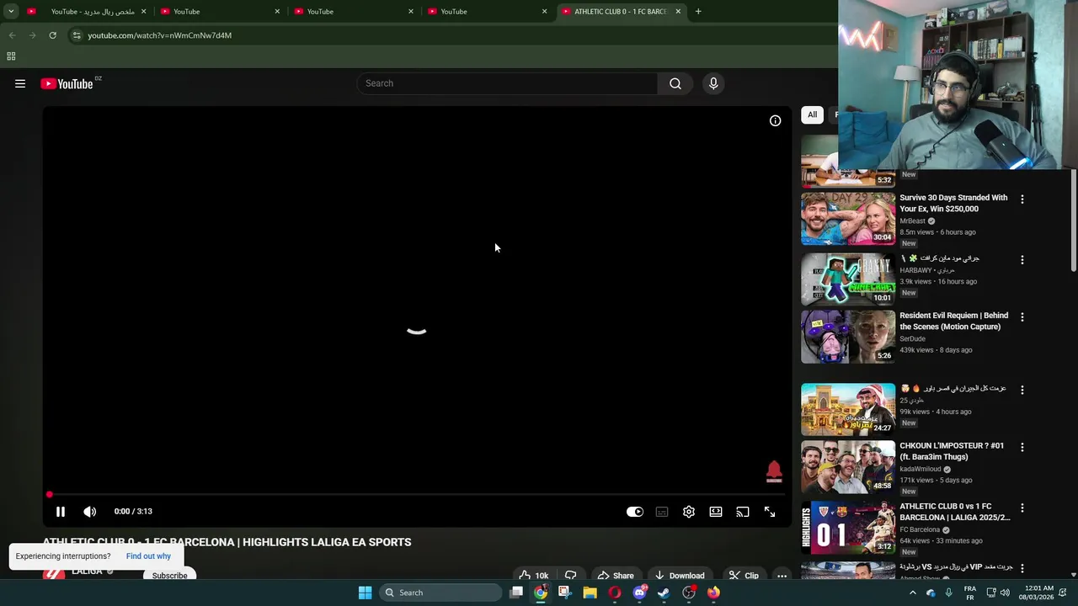Open Firefox from the taskbar

point(713,593)
